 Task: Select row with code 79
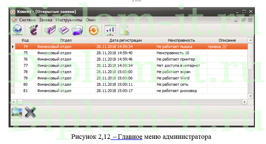tap(131, 78)
